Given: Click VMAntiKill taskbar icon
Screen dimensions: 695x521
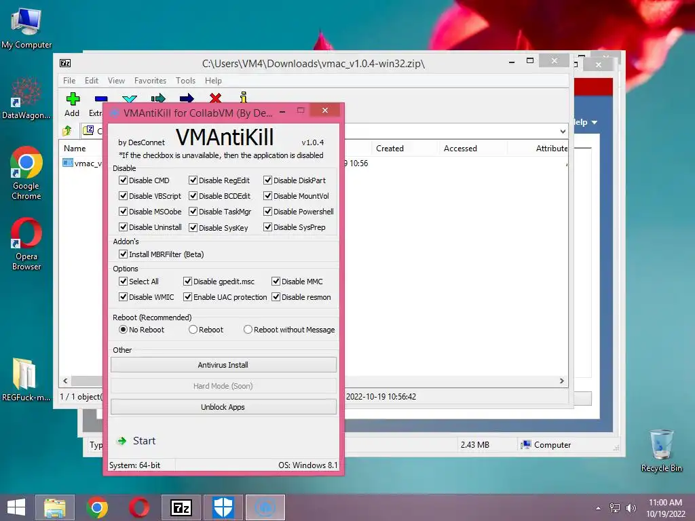Looking at the screenshot, I should click(265, 507).
